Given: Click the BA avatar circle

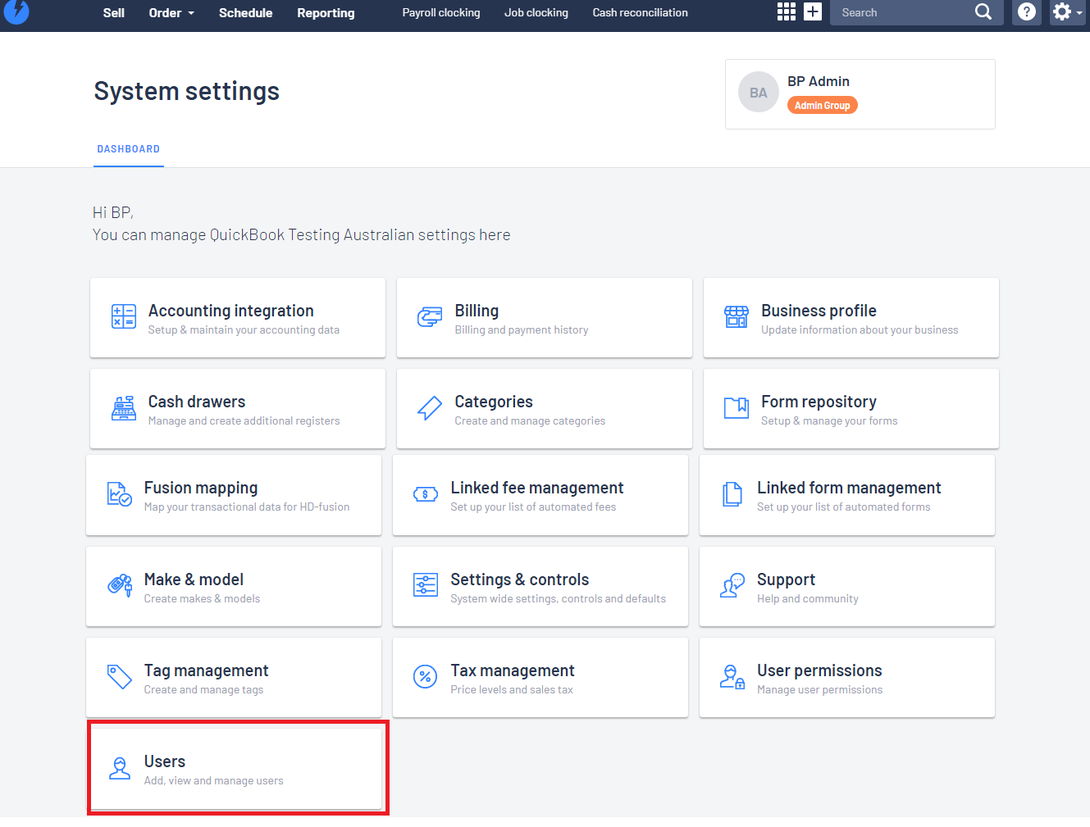Looking at the screenshot, I should [759, 93].
